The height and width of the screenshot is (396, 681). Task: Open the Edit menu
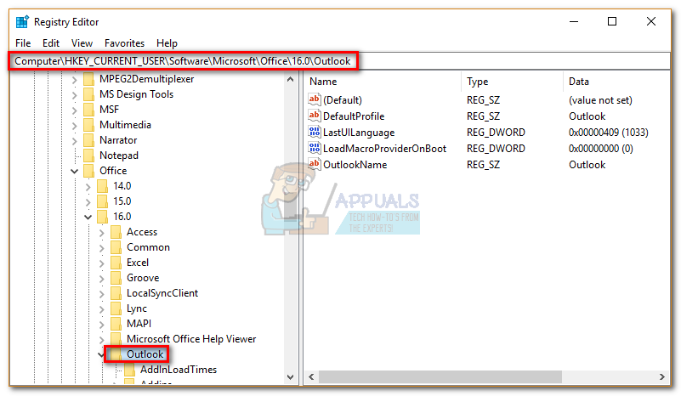(51, 43)
